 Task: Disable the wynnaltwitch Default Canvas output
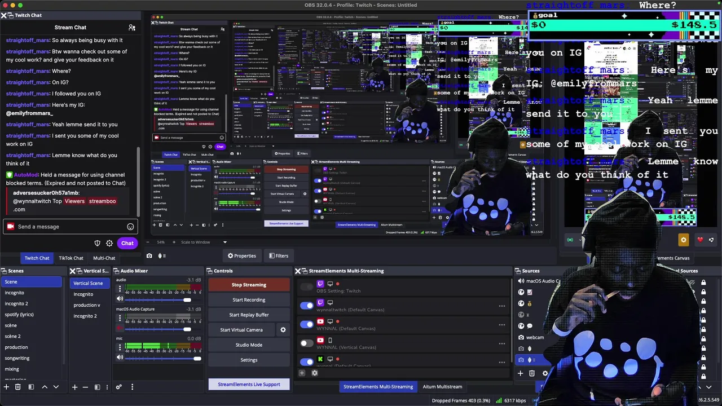306,306
